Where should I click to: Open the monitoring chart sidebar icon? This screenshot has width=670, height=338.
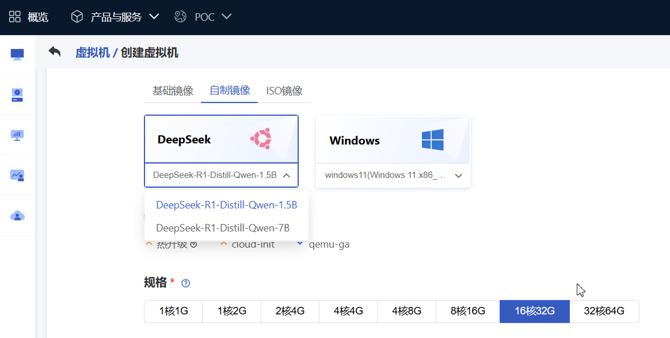(x=17, y=176)
